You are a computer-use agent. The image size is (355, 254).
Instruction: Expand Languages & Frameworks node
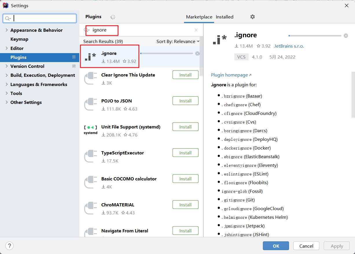click(7, 84)
